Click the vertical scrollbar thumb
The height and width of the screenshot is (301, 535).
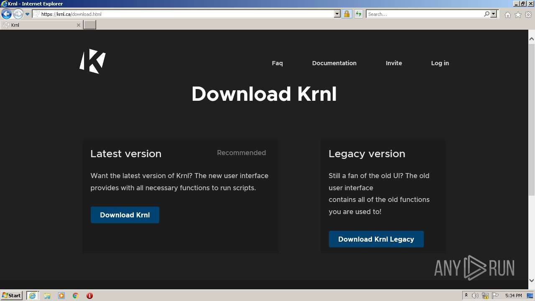point(532,119)
